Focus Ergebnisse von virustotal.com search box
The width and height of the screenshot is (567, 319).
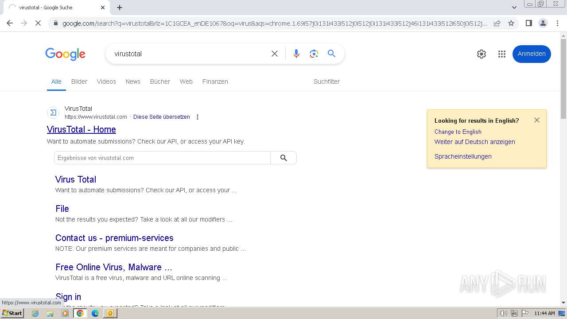pyautogui.click(x=162, y=158)
